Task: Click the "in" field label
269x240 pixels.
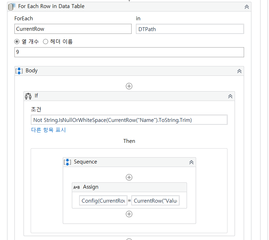Action: click(138, 19)
